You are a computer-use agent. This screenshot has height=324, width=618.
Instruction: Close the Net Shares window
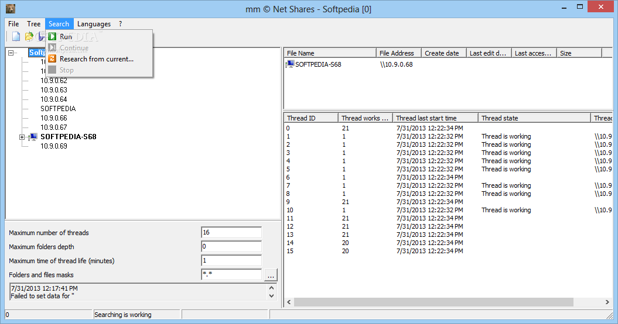point(601,6)
